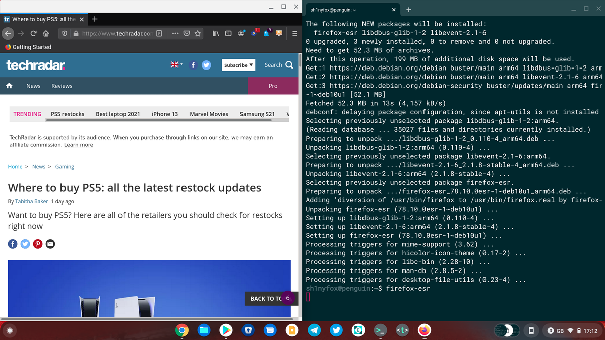Open the Phone Hub icon in the shelf
This screenshot has width=605, height=340.
tap(531, 330)
